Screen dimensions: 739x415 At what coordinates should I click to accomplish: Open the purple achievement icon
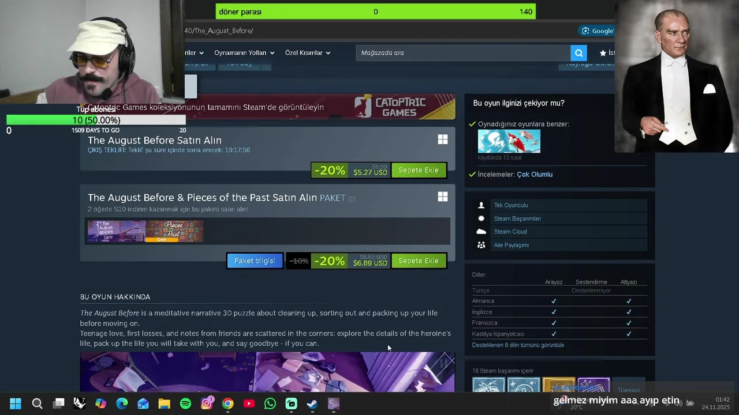(x=594, y=385)
